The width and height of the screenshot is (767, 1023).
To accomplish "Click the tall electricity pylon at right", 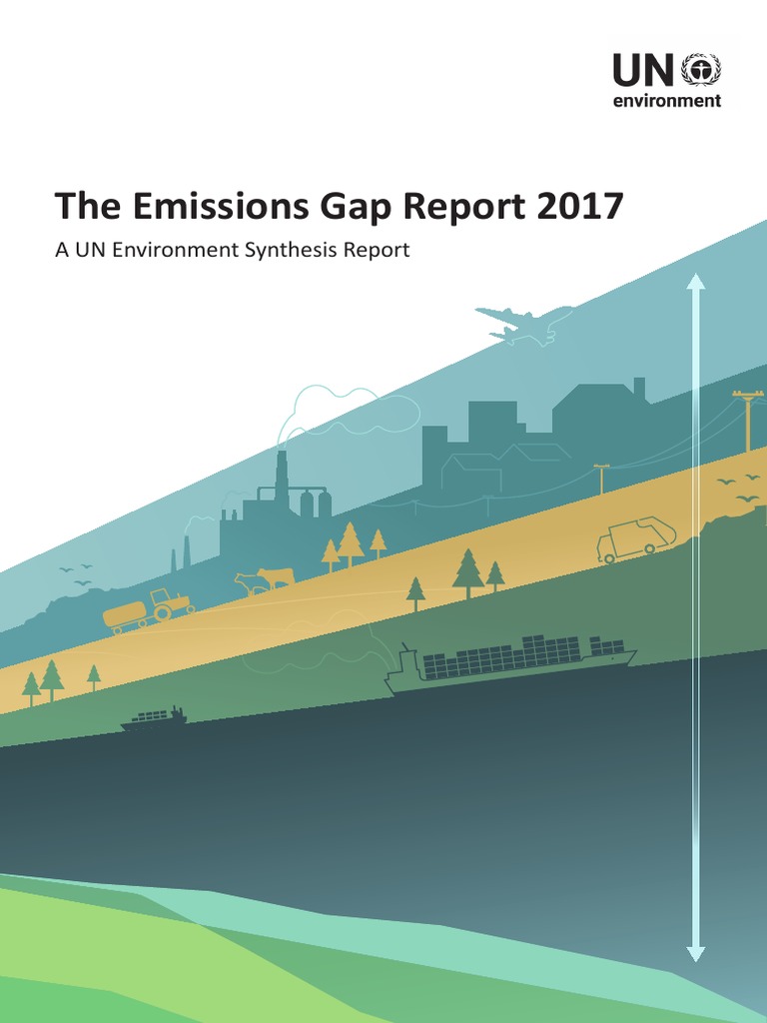I will pos(747,421).
